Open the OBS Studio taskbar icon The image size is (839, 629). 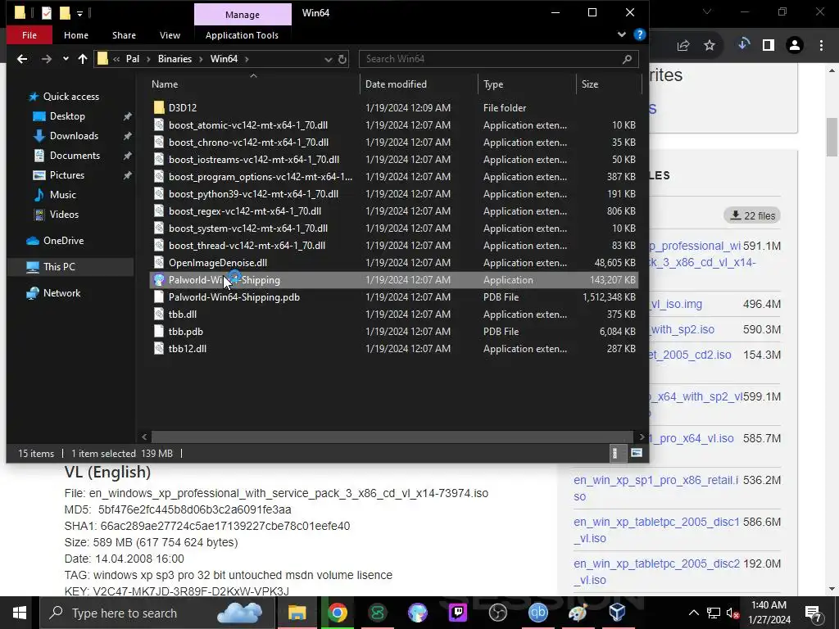point(497,613)
